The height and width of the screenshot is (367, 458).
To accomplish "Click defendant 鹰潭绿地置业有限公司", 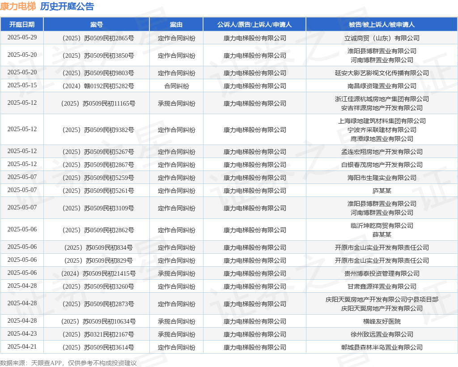I will pyautogui.click(x=382, y=139).
